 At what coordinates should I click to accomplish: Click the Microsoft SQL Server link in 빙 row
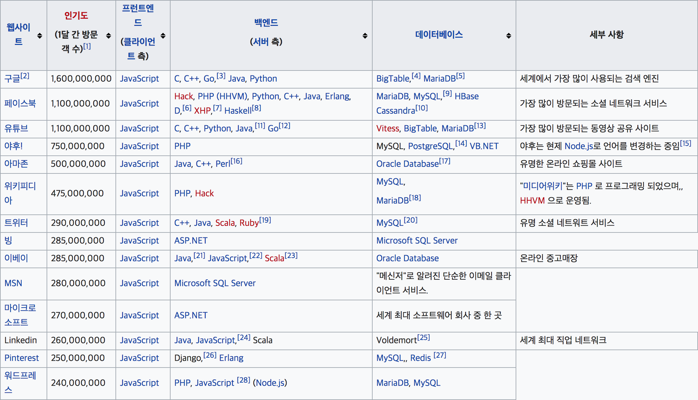pos(417,241)
